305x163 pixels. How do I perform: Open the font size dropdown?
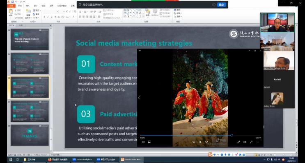[x=64, y=12]
